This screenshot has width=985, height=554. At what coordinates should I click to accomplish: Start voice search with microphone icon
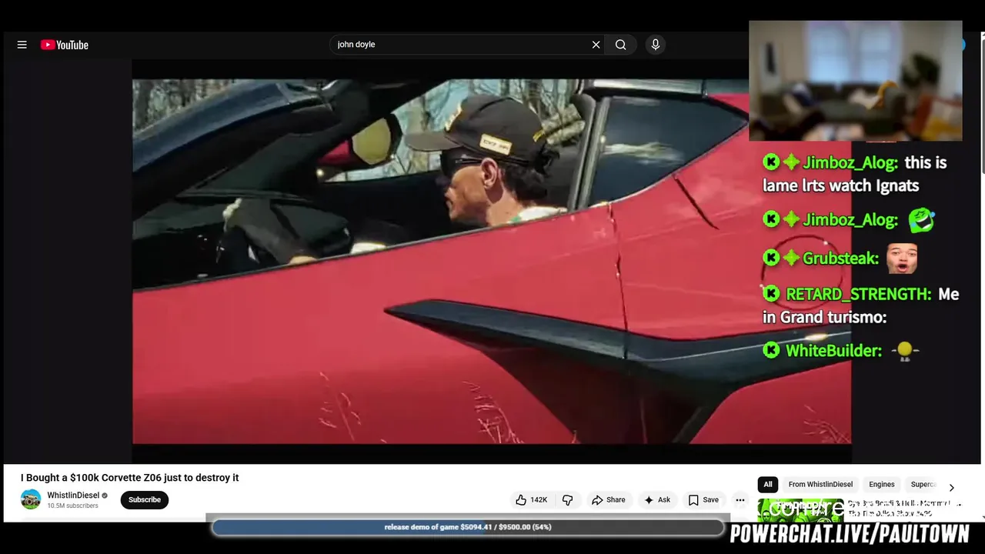click(x=656, y=45)
